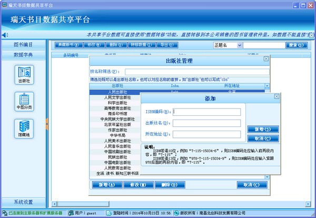
Task: Focus the 按名称筛选 filter field
Action: click(197, 72)
